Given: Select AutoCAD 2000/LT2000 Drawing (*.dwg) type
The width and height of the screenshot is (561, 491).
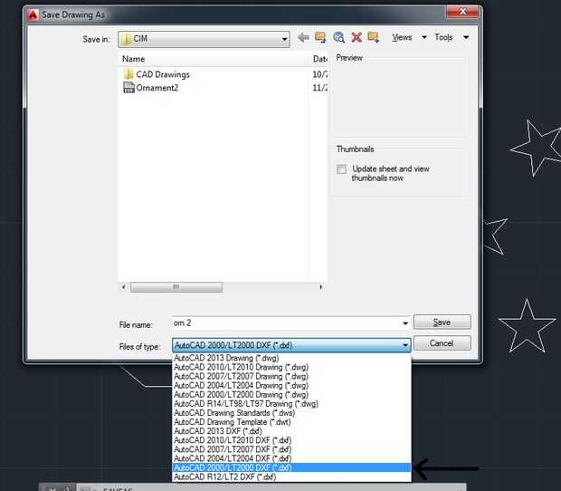Looking at the screenshot, I should click(291, 395).
